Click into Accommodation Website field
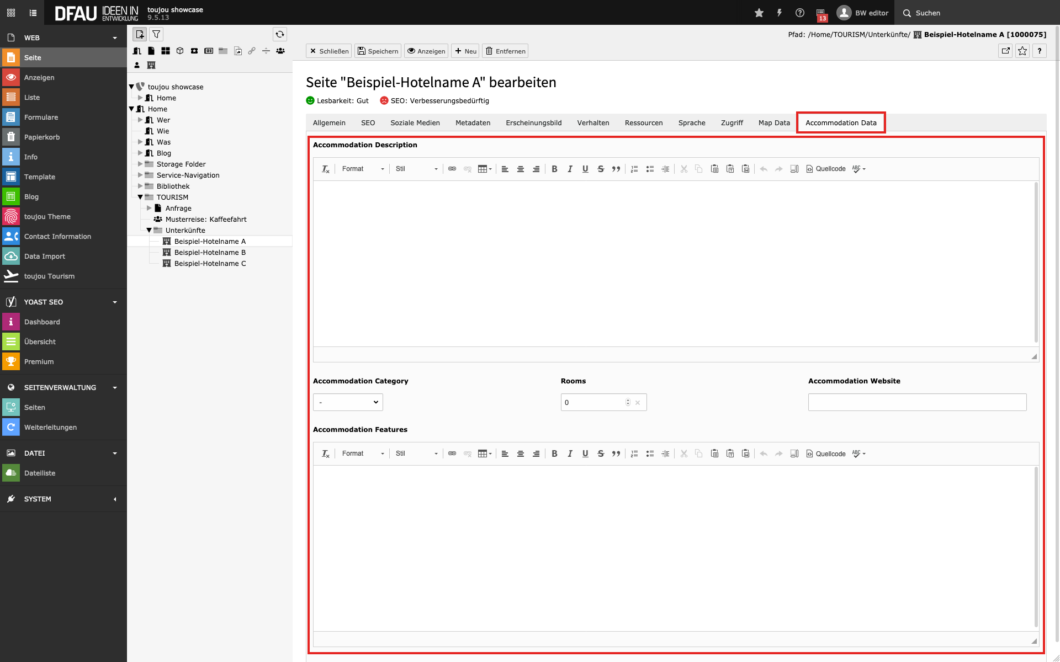Viewport: 1060px width, 662px height. [x=917, y=402]
